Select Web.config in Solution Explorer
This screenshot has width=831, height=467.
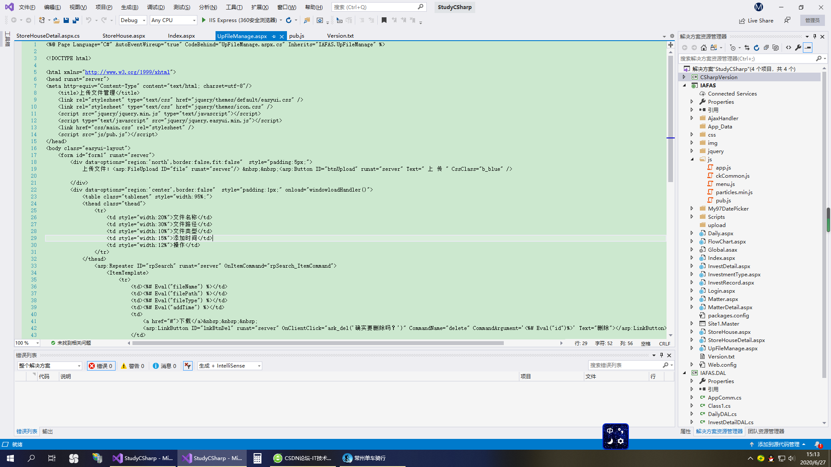722,365
